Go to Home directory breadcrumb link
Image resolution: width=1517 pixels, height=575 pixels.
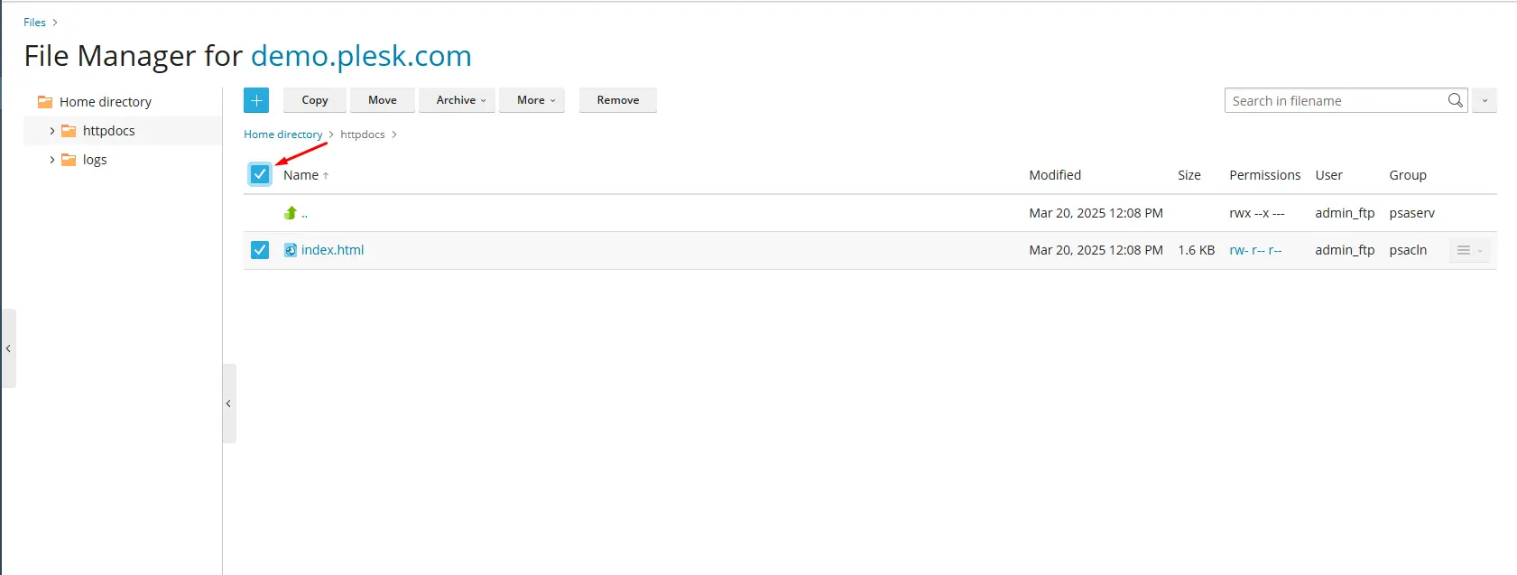click(x=282, y=134)
